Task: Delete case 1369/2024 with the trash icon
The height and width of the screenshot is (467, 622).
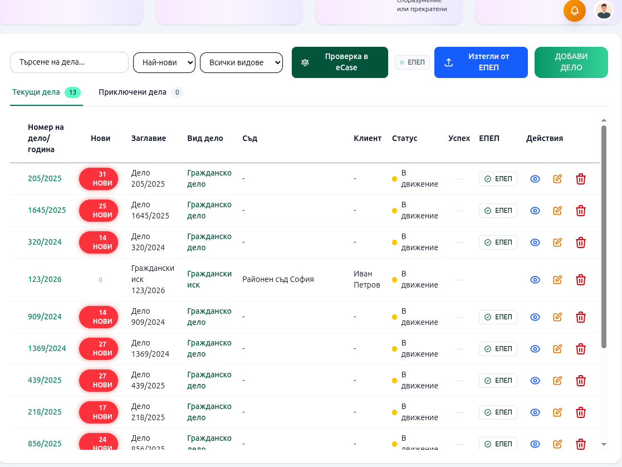Action: pos(581,349)
